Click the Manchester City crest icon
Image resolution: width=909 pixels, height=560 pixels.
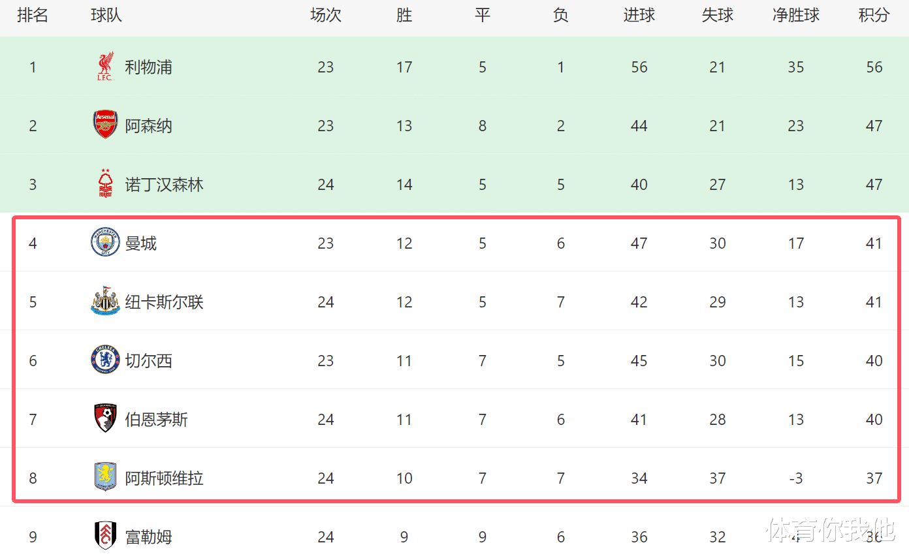(104, 243)
